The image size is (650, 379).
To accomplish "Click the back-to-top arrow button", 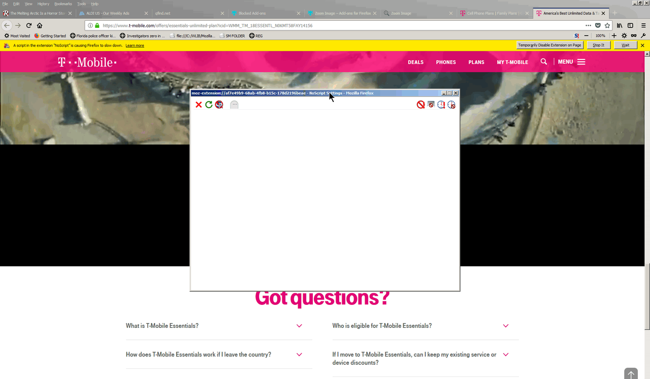I will 631,374.
